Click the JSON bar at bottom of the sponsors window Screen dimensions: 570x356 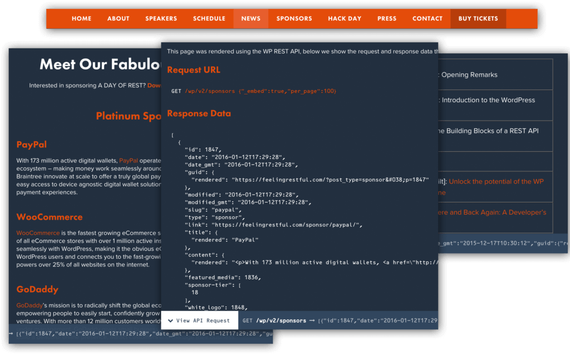pos(141,334)
